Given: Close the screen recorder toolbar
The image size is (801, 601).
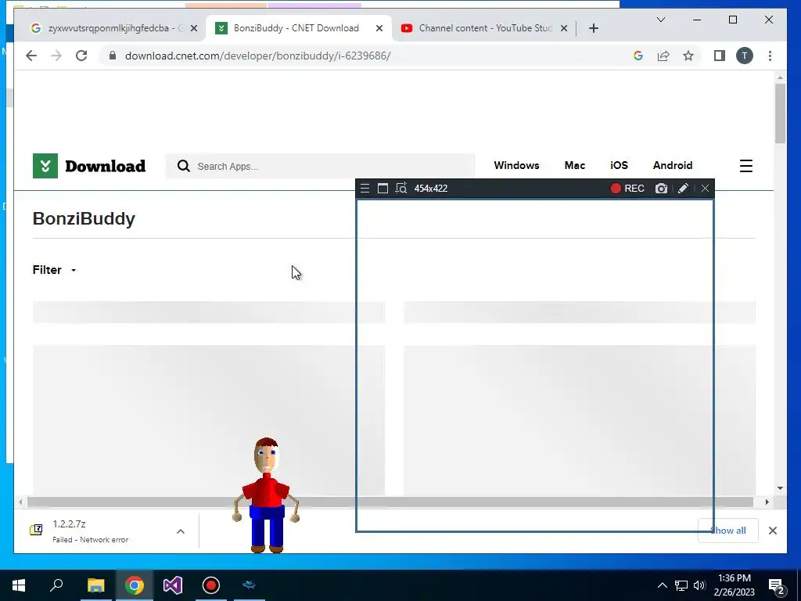Looking at the screenshot, I should pyautogui.click(x=705, y=188).
